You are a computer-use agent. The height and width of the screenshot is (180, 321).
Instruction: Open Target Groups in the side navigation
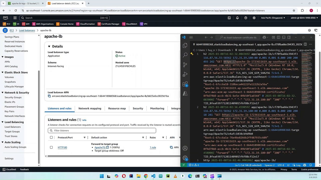pos(12,131)
